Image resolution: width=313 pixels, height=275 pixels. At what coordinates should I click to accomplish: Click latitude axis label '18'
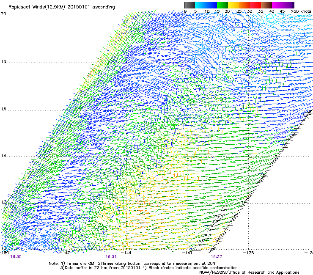(3, 61)
